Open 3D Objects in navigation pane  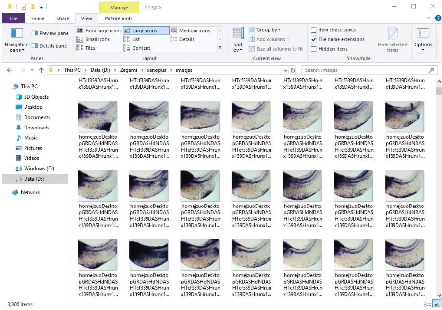pos(36,97)
